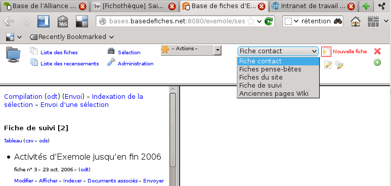Run search with the binoculars icon next to rétention
This screenshot has width=391, height=186.
click(338, 21)
